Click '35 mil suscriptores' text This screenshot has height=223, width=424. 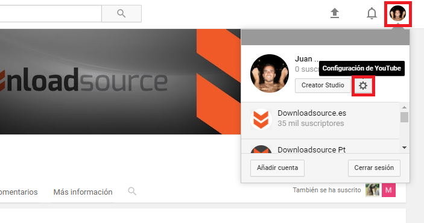coord(311,124)
